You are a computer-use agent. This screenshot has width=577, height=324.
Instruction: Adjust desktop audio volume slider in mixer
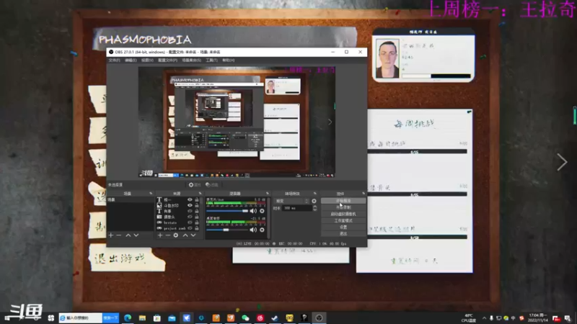click(x=227, y=230)
